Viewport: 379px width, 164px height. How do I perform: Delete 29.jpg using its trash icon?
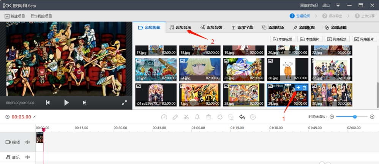click(305, 88)
